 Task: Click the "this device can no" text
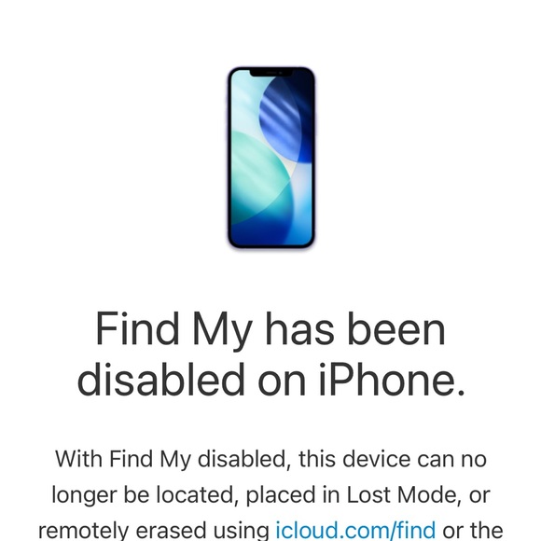pyautogui.click(x=393, y=460)
